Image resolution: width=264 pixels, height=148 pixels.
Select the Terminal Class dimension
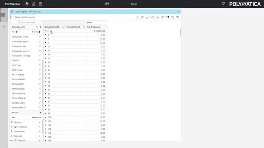pyautogui.click(x=18, y=89)
